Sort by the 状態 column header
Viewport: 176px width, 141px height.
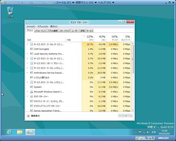coord(73,38)
